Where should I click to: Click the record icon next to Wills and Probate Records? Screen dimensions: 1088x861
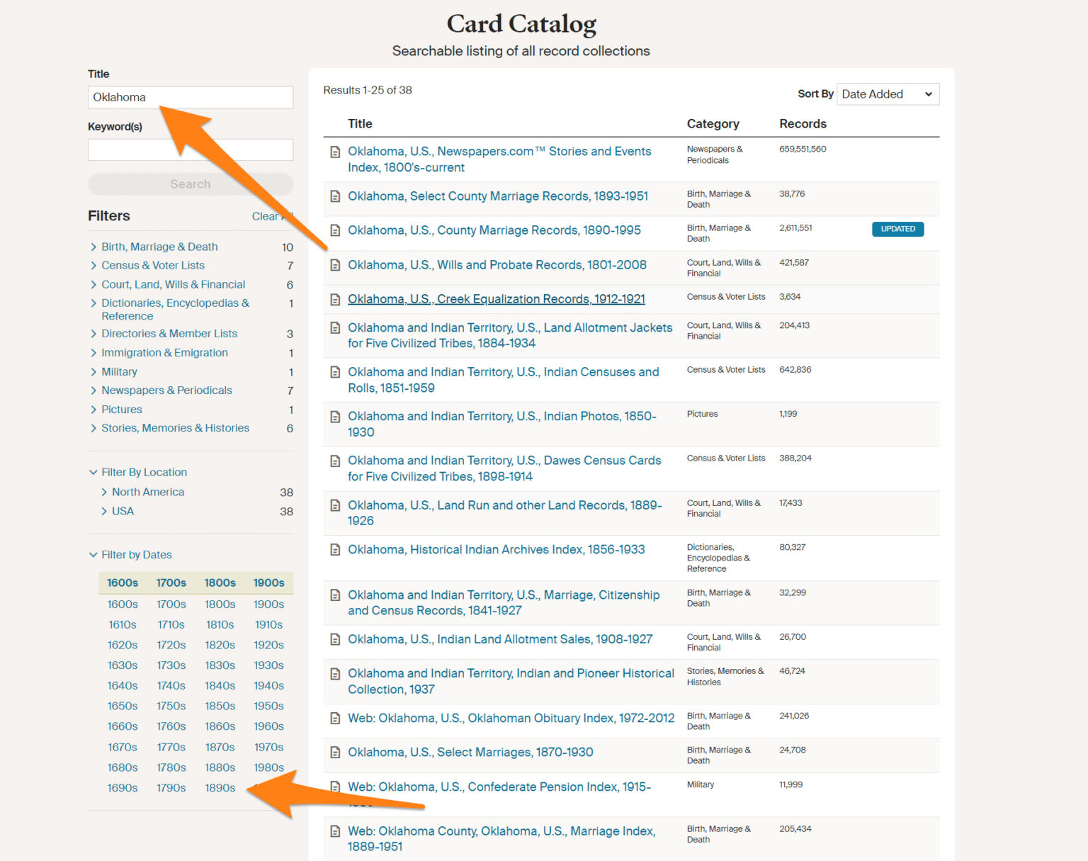pyautogui.click(x=335, y=264)
